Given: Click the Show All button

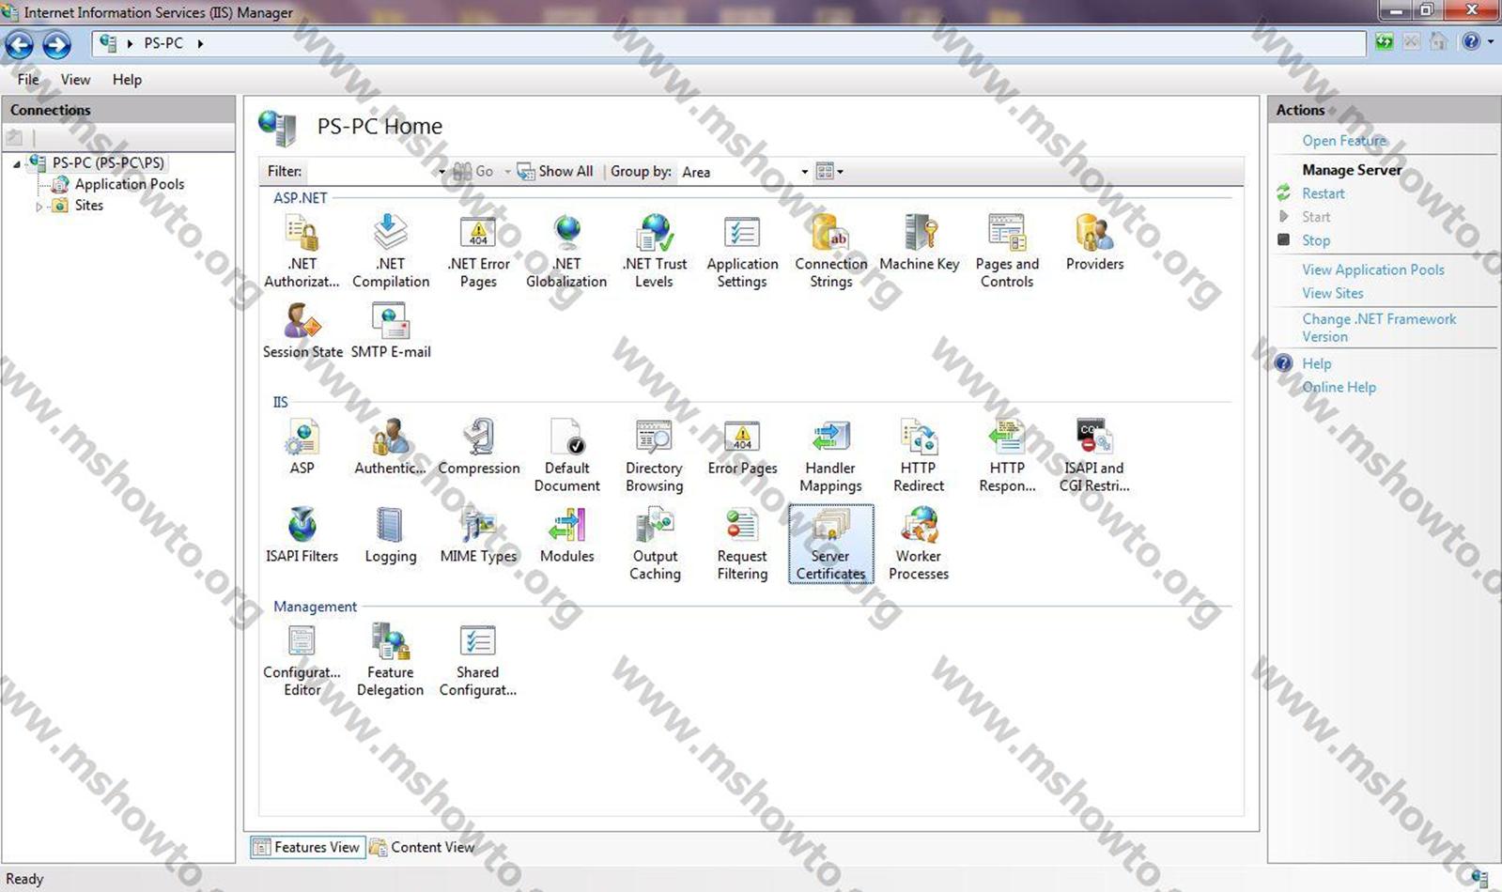Looking at the screenshot, I should 555,171.
